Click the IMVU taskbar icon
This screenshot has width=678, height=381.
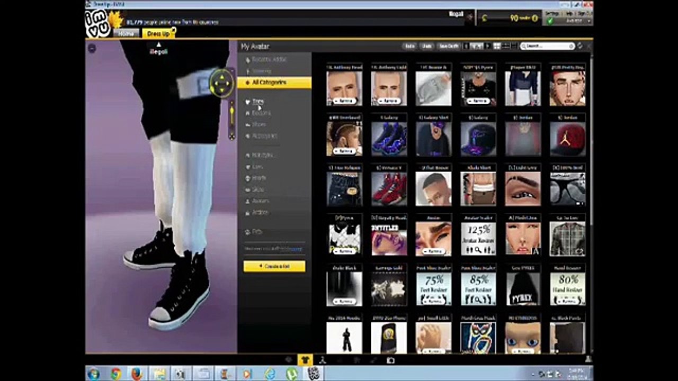click(313, 374)
